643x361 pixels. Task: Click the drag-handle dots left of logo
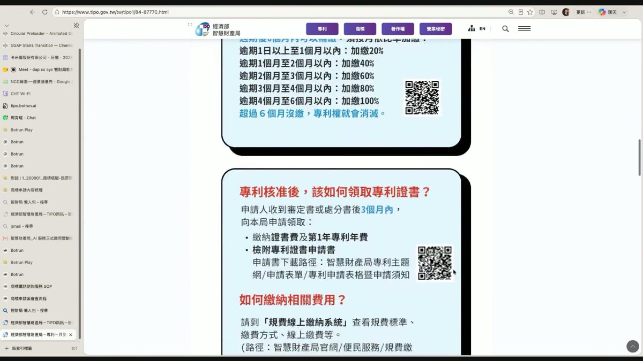[190, 24]
